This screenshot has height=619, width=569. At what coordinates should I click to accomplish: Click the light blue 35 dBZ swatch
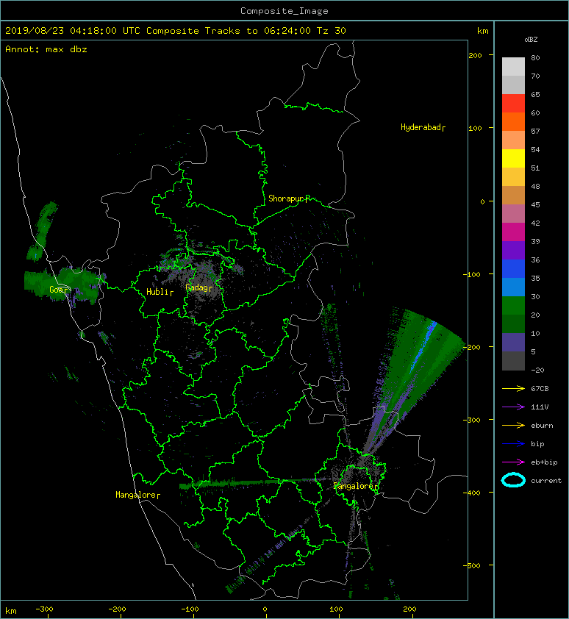(513, 287)
